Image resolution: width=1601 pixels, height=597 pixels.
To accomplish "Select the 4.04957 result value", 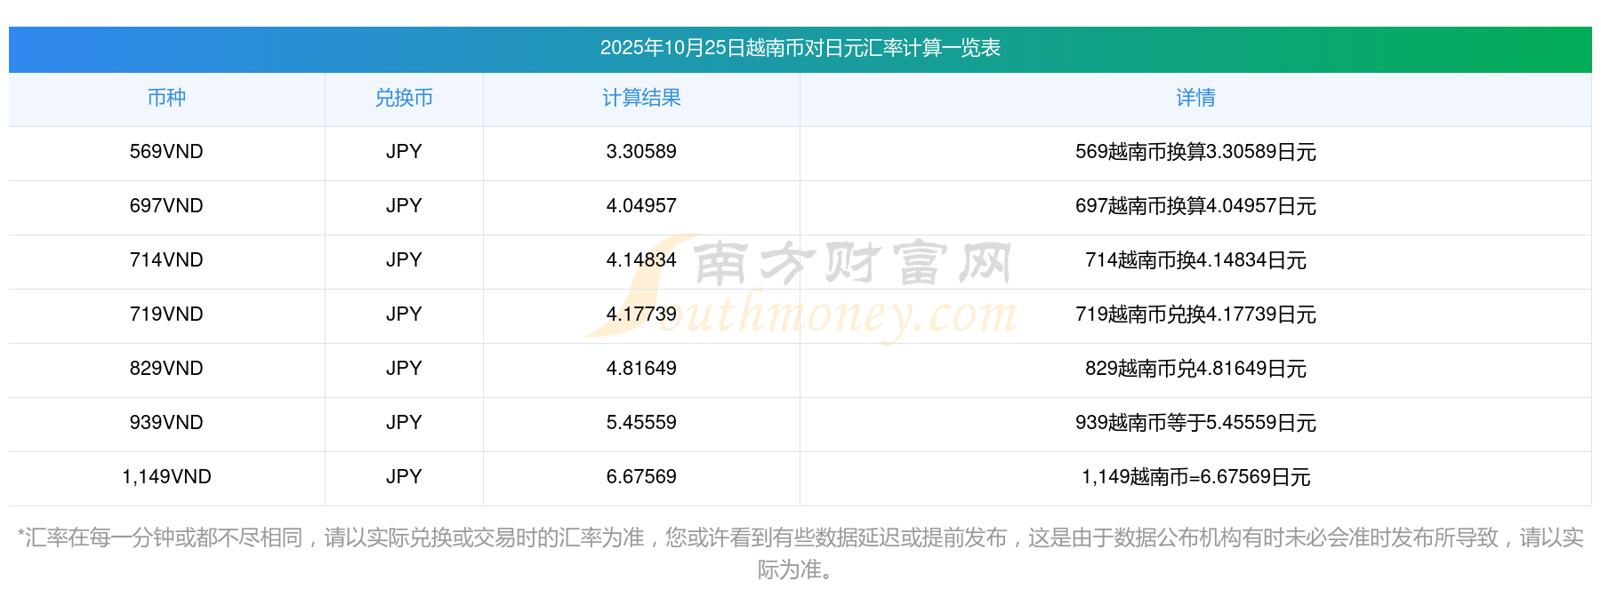I will (x=641, y=206).
